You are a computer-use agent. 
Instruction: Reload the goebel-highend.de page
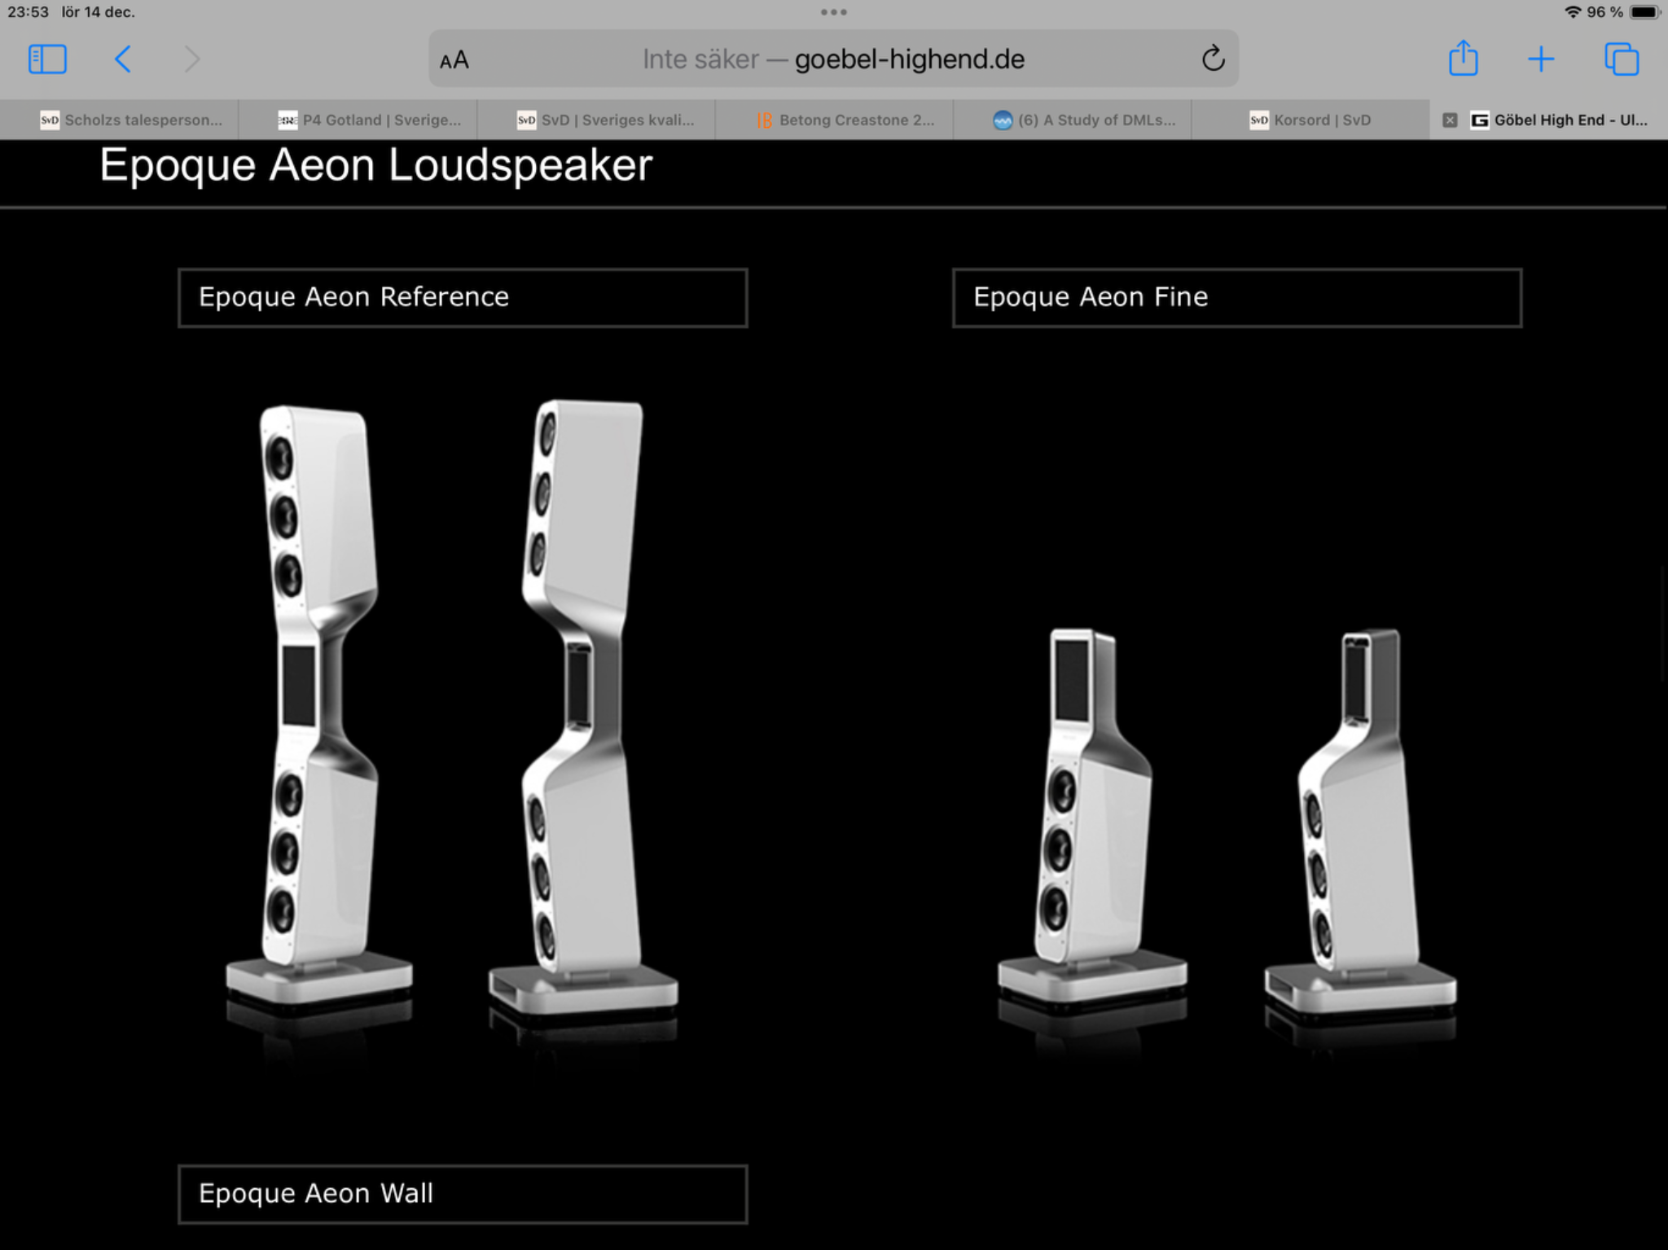click(x=1213, y=59)
